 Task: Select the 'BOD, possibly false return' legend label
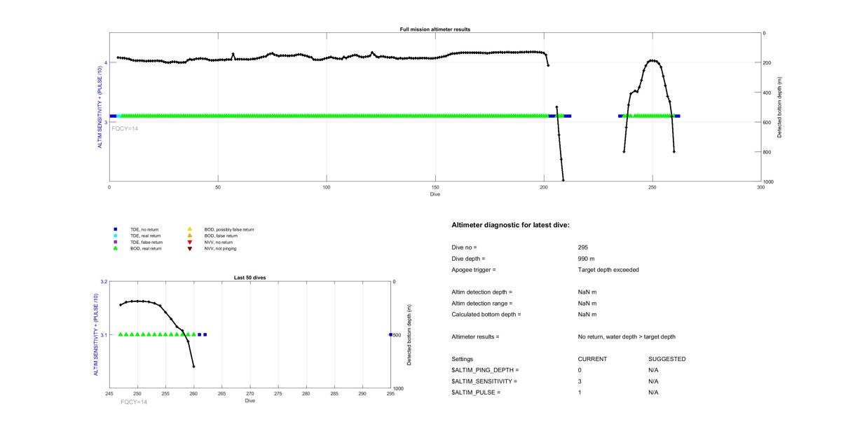click(x=229, y=229)
